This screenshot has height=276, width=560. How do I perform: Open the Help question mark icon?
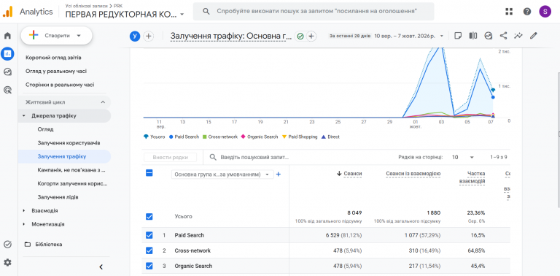[x=527, y=12]
